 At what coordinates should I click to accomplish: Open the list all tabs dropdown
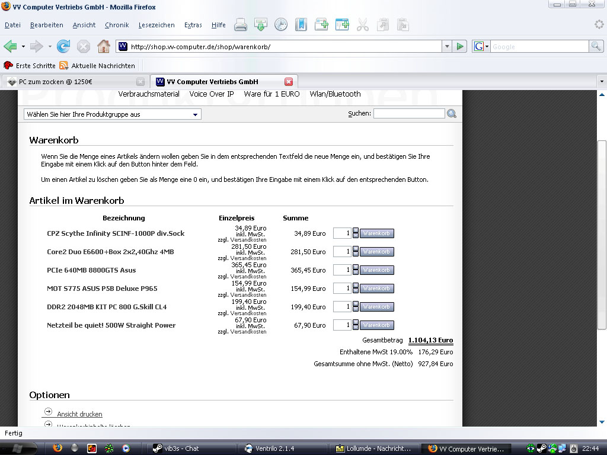coord(602,82)
